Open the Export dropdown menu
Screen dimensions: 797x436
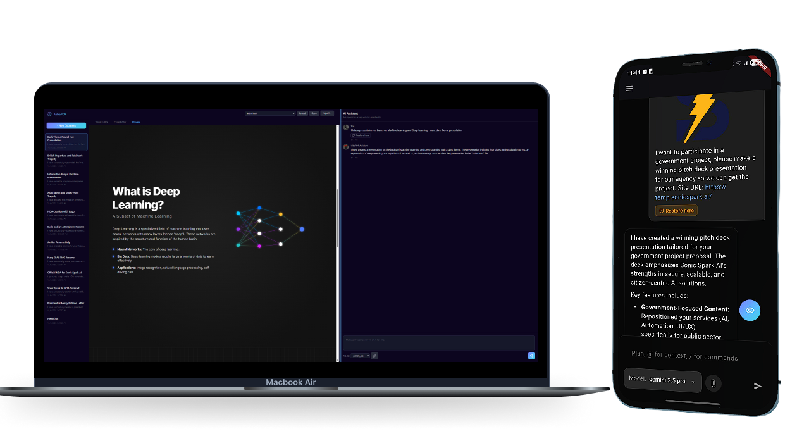(x=326, y=113)
